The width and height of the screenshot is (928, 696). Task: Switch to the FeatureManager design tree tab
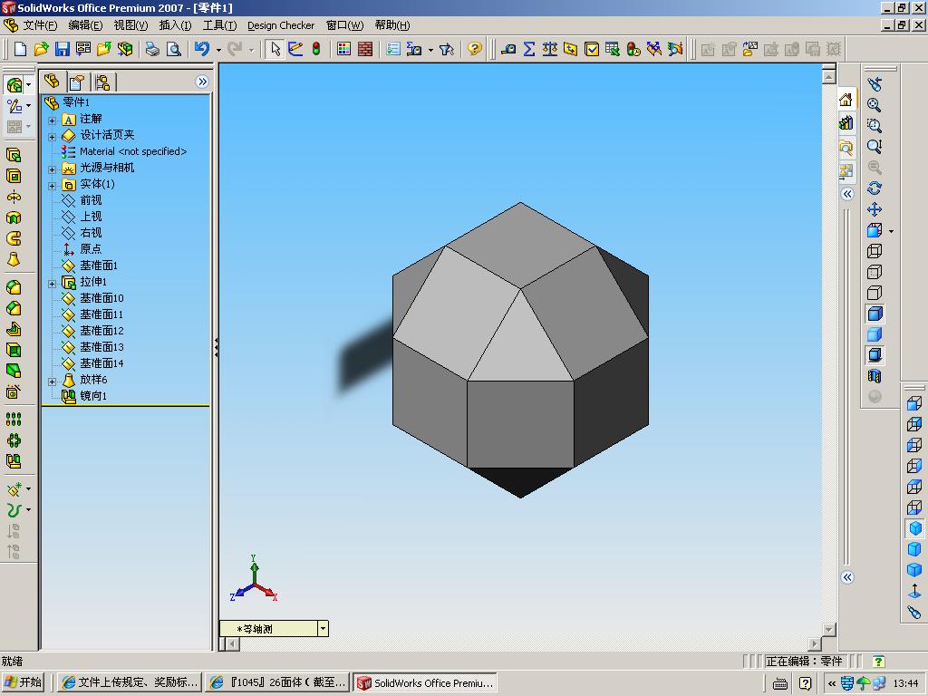coord(52,81)
